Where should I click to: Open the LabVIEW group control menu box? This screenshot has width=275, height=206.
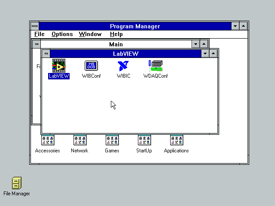coord(46,54)
